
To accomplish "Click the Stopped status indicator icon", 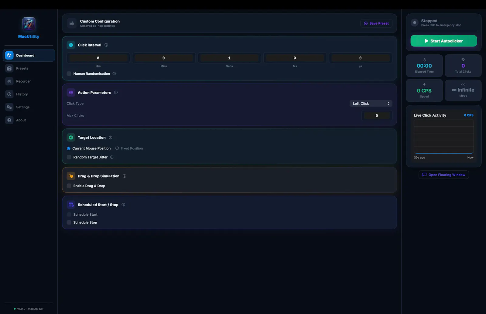I will (x=415, y=23).
